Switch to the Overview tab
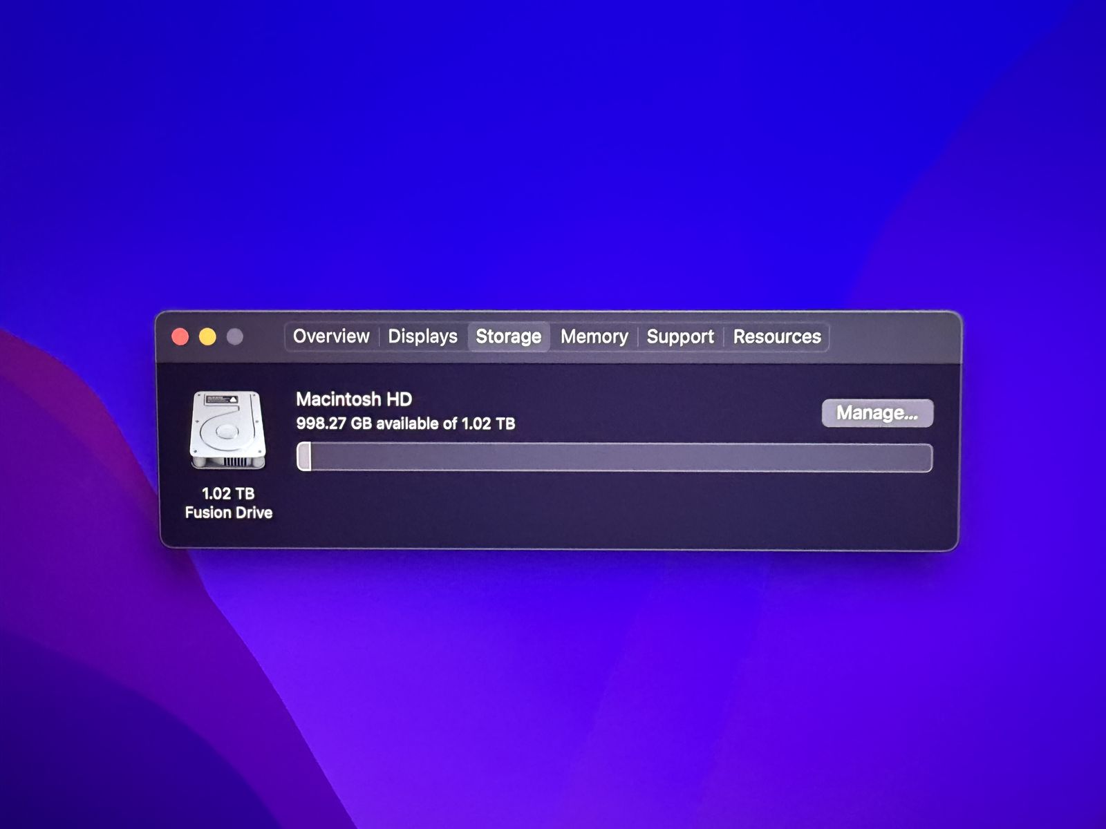 pyautogui.click(x=331, y=336)
